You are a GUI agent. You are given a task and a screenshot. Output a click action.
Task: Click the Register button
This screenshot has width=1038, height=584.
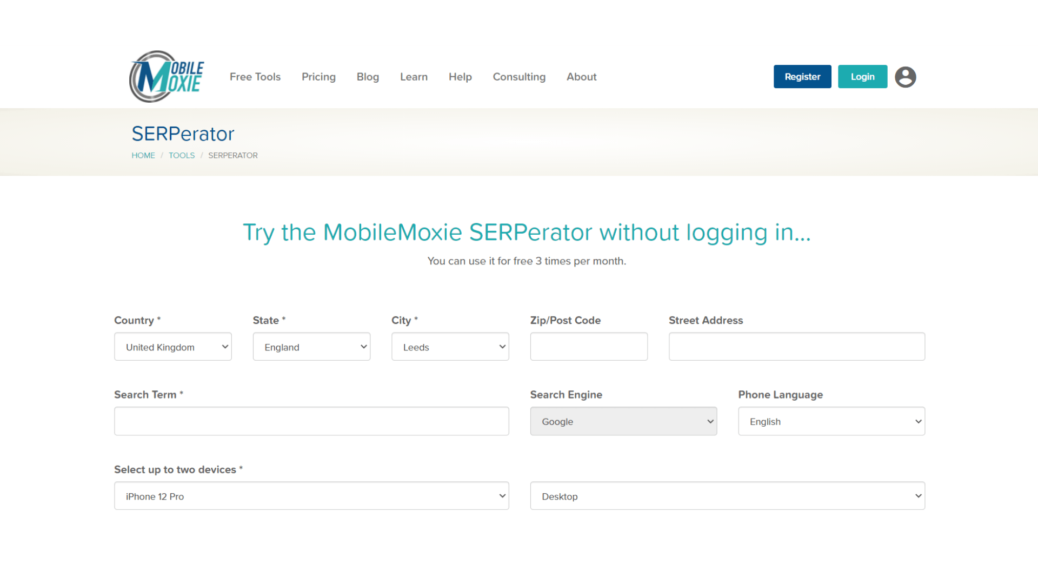(x=802, y=77)
